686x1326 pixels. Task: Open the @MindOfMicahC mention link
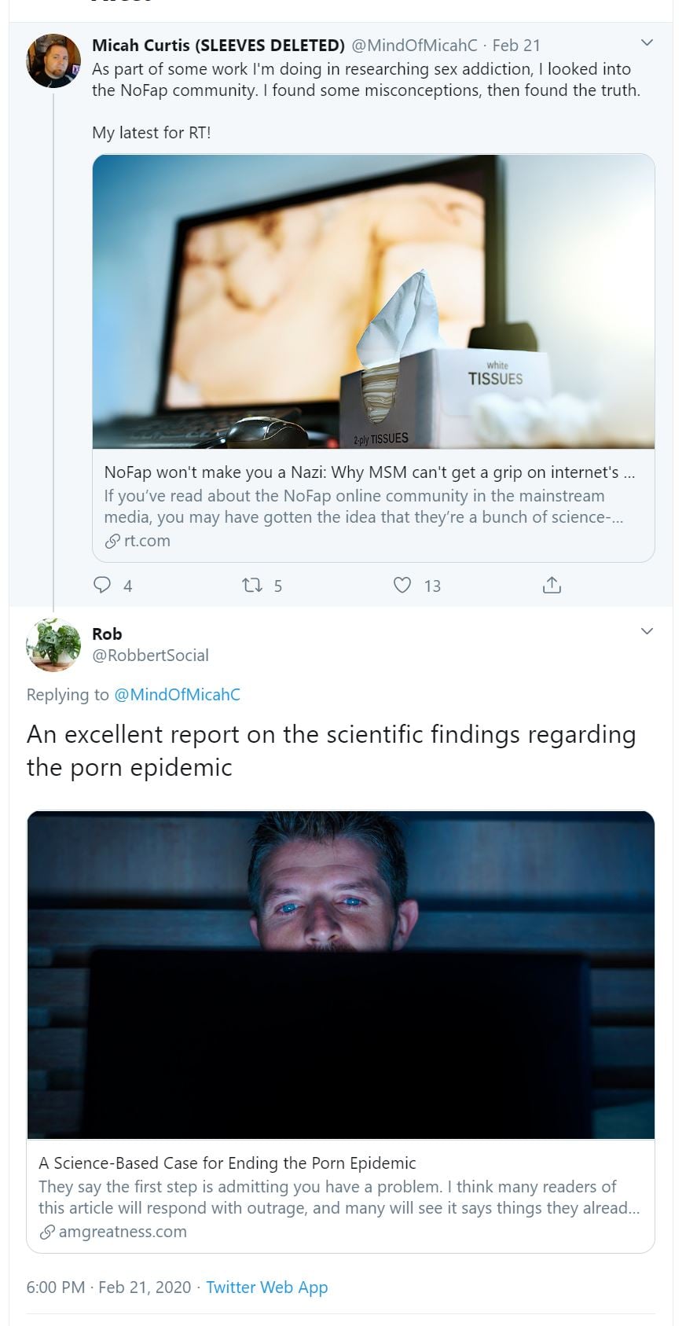pos(177,695)
